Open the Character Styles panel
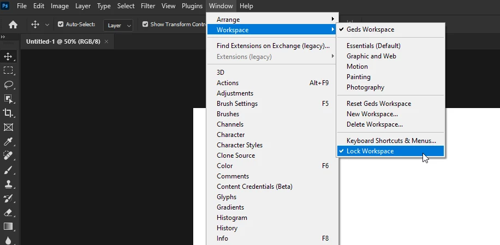This screenshot has width=500, height=245. click(x=272, y=145)
